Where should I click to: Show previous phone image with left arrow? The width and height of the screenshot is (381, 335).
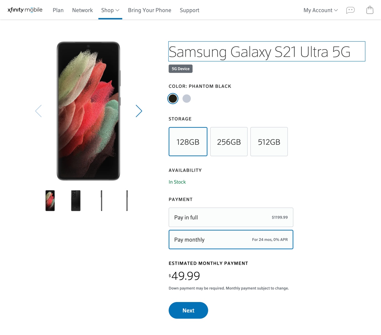tap(38, 111)
